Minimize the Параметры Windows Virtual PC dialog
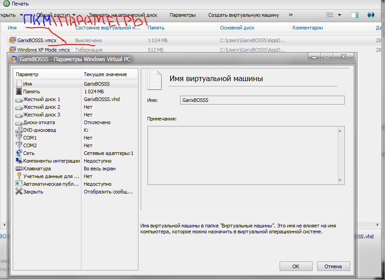 (314, 57)
